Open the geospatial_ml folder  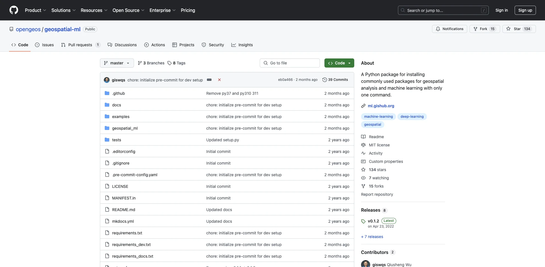(125, 128)
